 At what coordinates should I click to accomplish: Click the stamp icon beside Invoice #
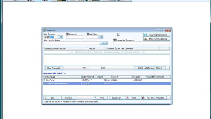[x=67, y=34]
